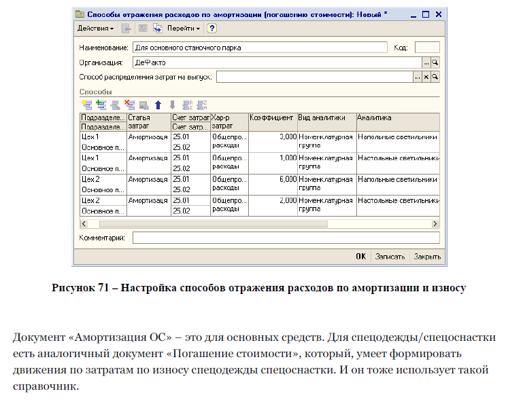Click the Записать button
The image size is (506, 404).
click(x=390, y=257)
